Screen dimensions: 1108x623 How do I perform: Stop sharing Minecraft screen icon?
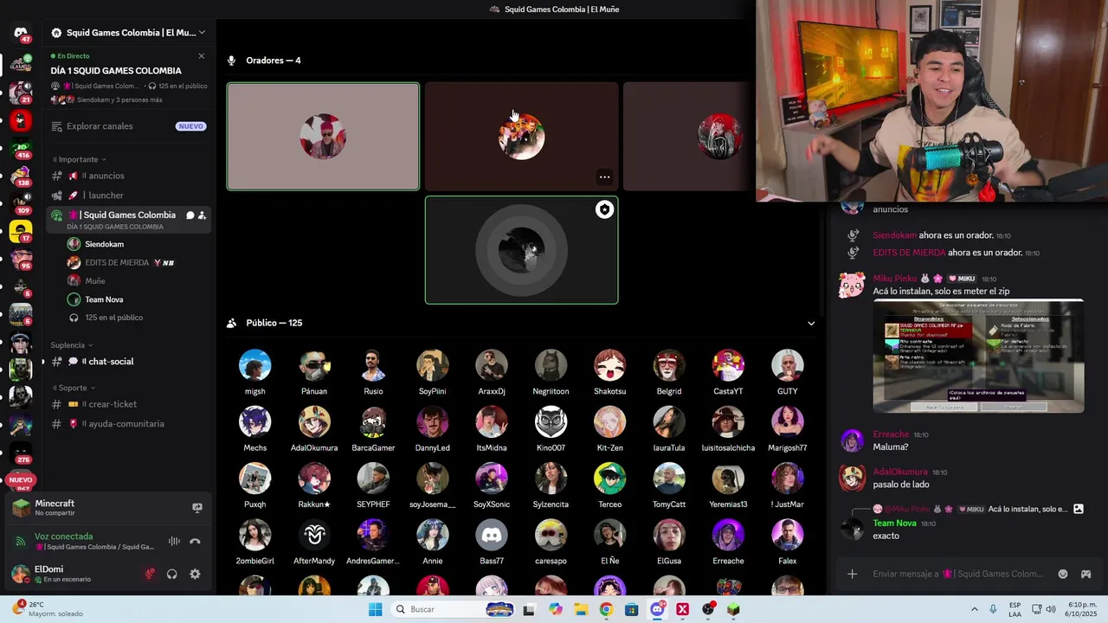(x=197, y=508)
